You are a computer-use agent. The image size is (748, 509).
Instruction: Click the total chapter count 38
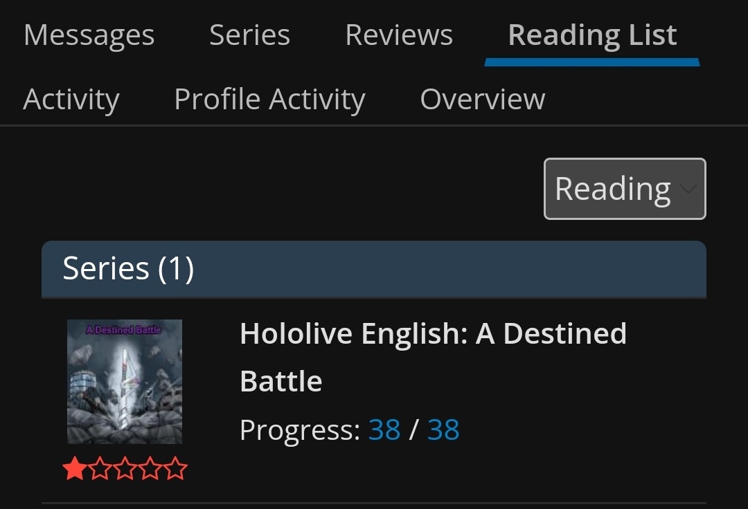point(443,429)
